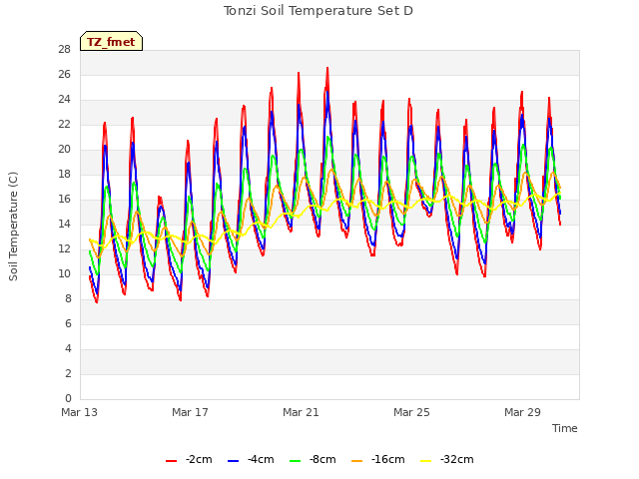639x479 pixels.
Task: Click the highest red peak near 26.5 degrees
Action: [x=327, y=69]
